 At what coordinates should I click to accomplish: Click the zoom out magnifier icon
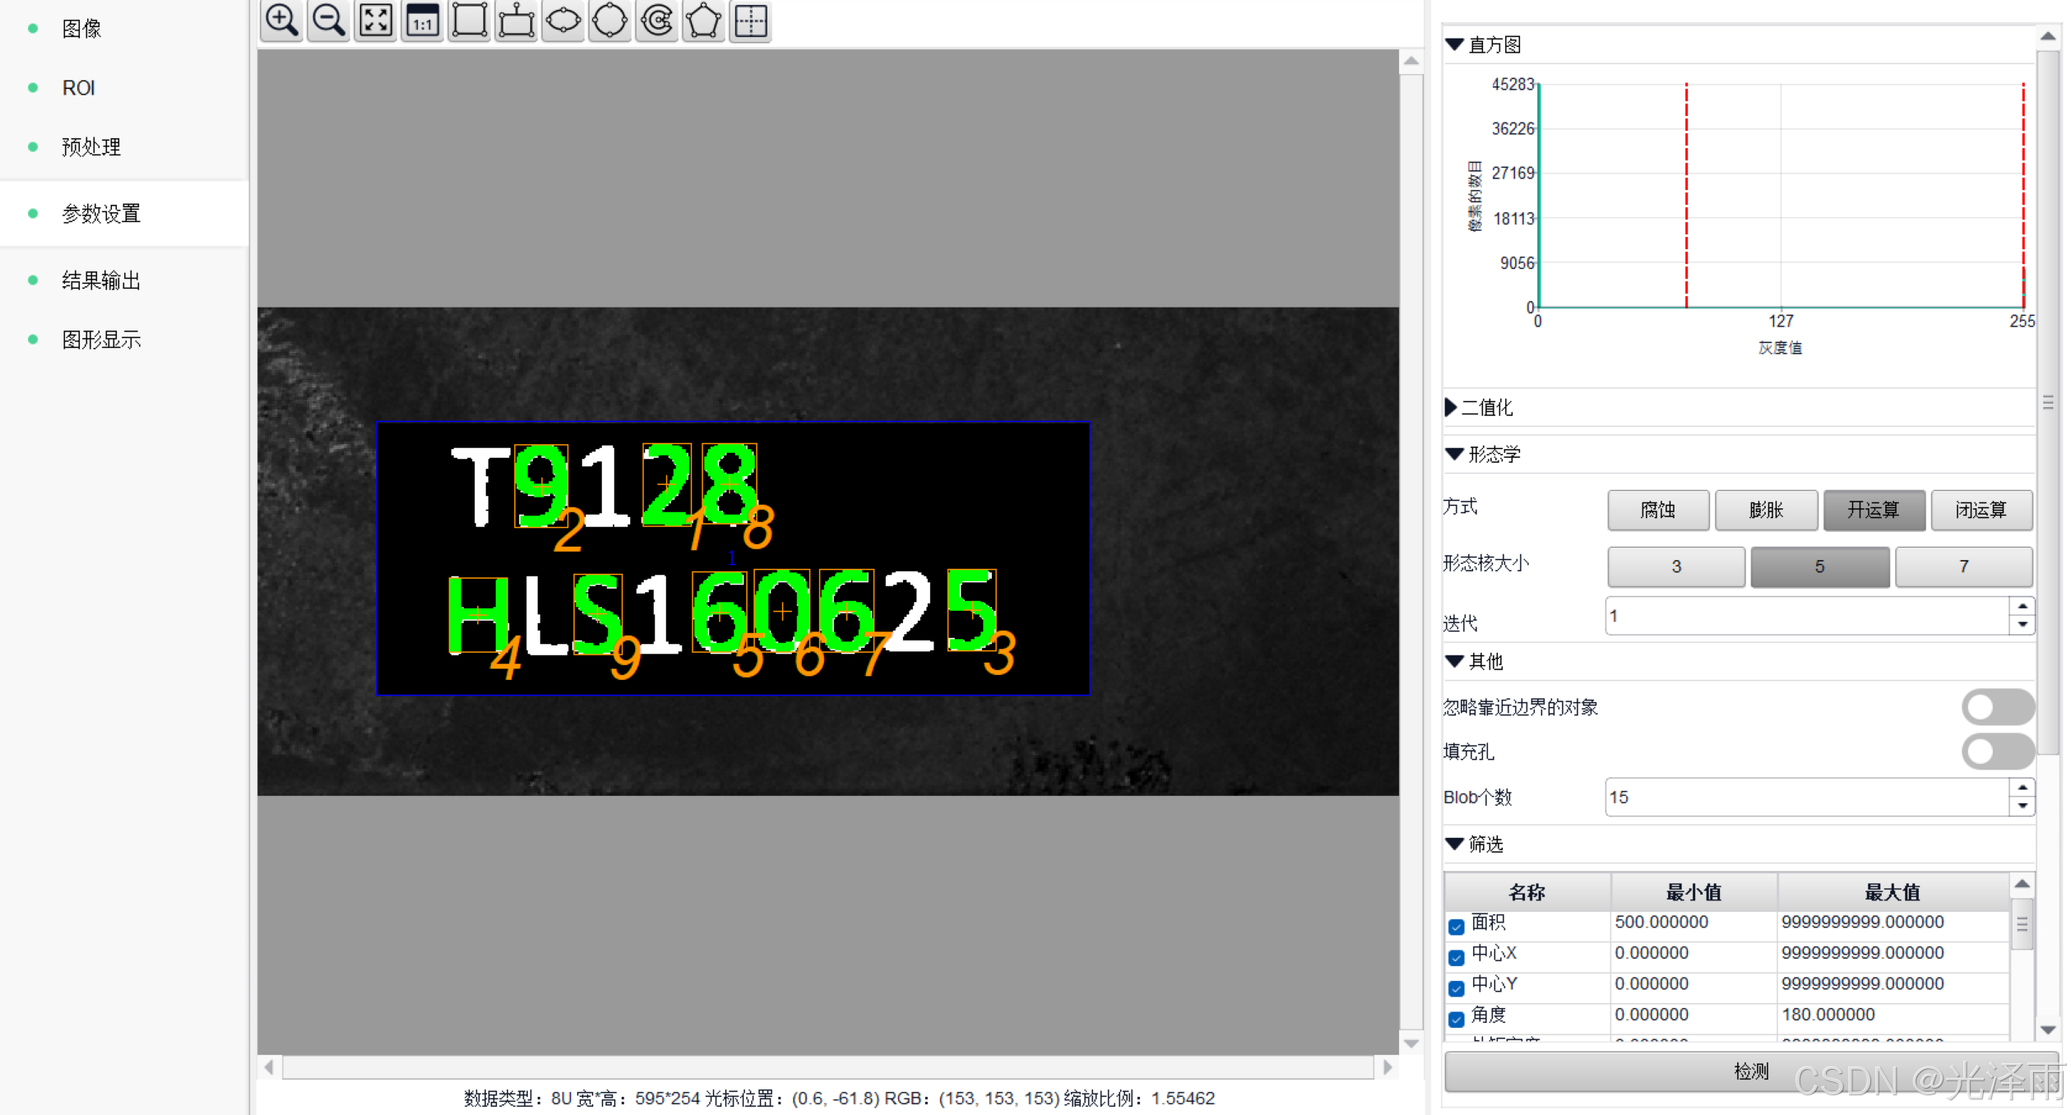click(328, 20)
